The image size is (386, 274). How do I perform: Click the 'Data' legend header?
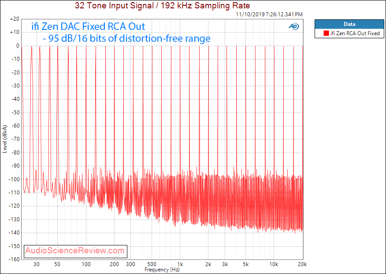coord(349,24)
